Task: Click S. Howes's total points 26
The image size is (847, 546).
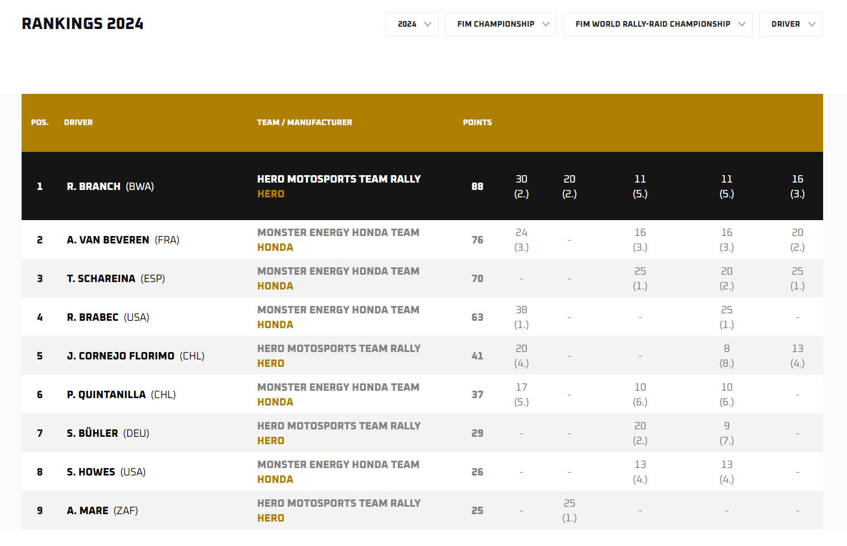Action: click(x=478, y=472)
